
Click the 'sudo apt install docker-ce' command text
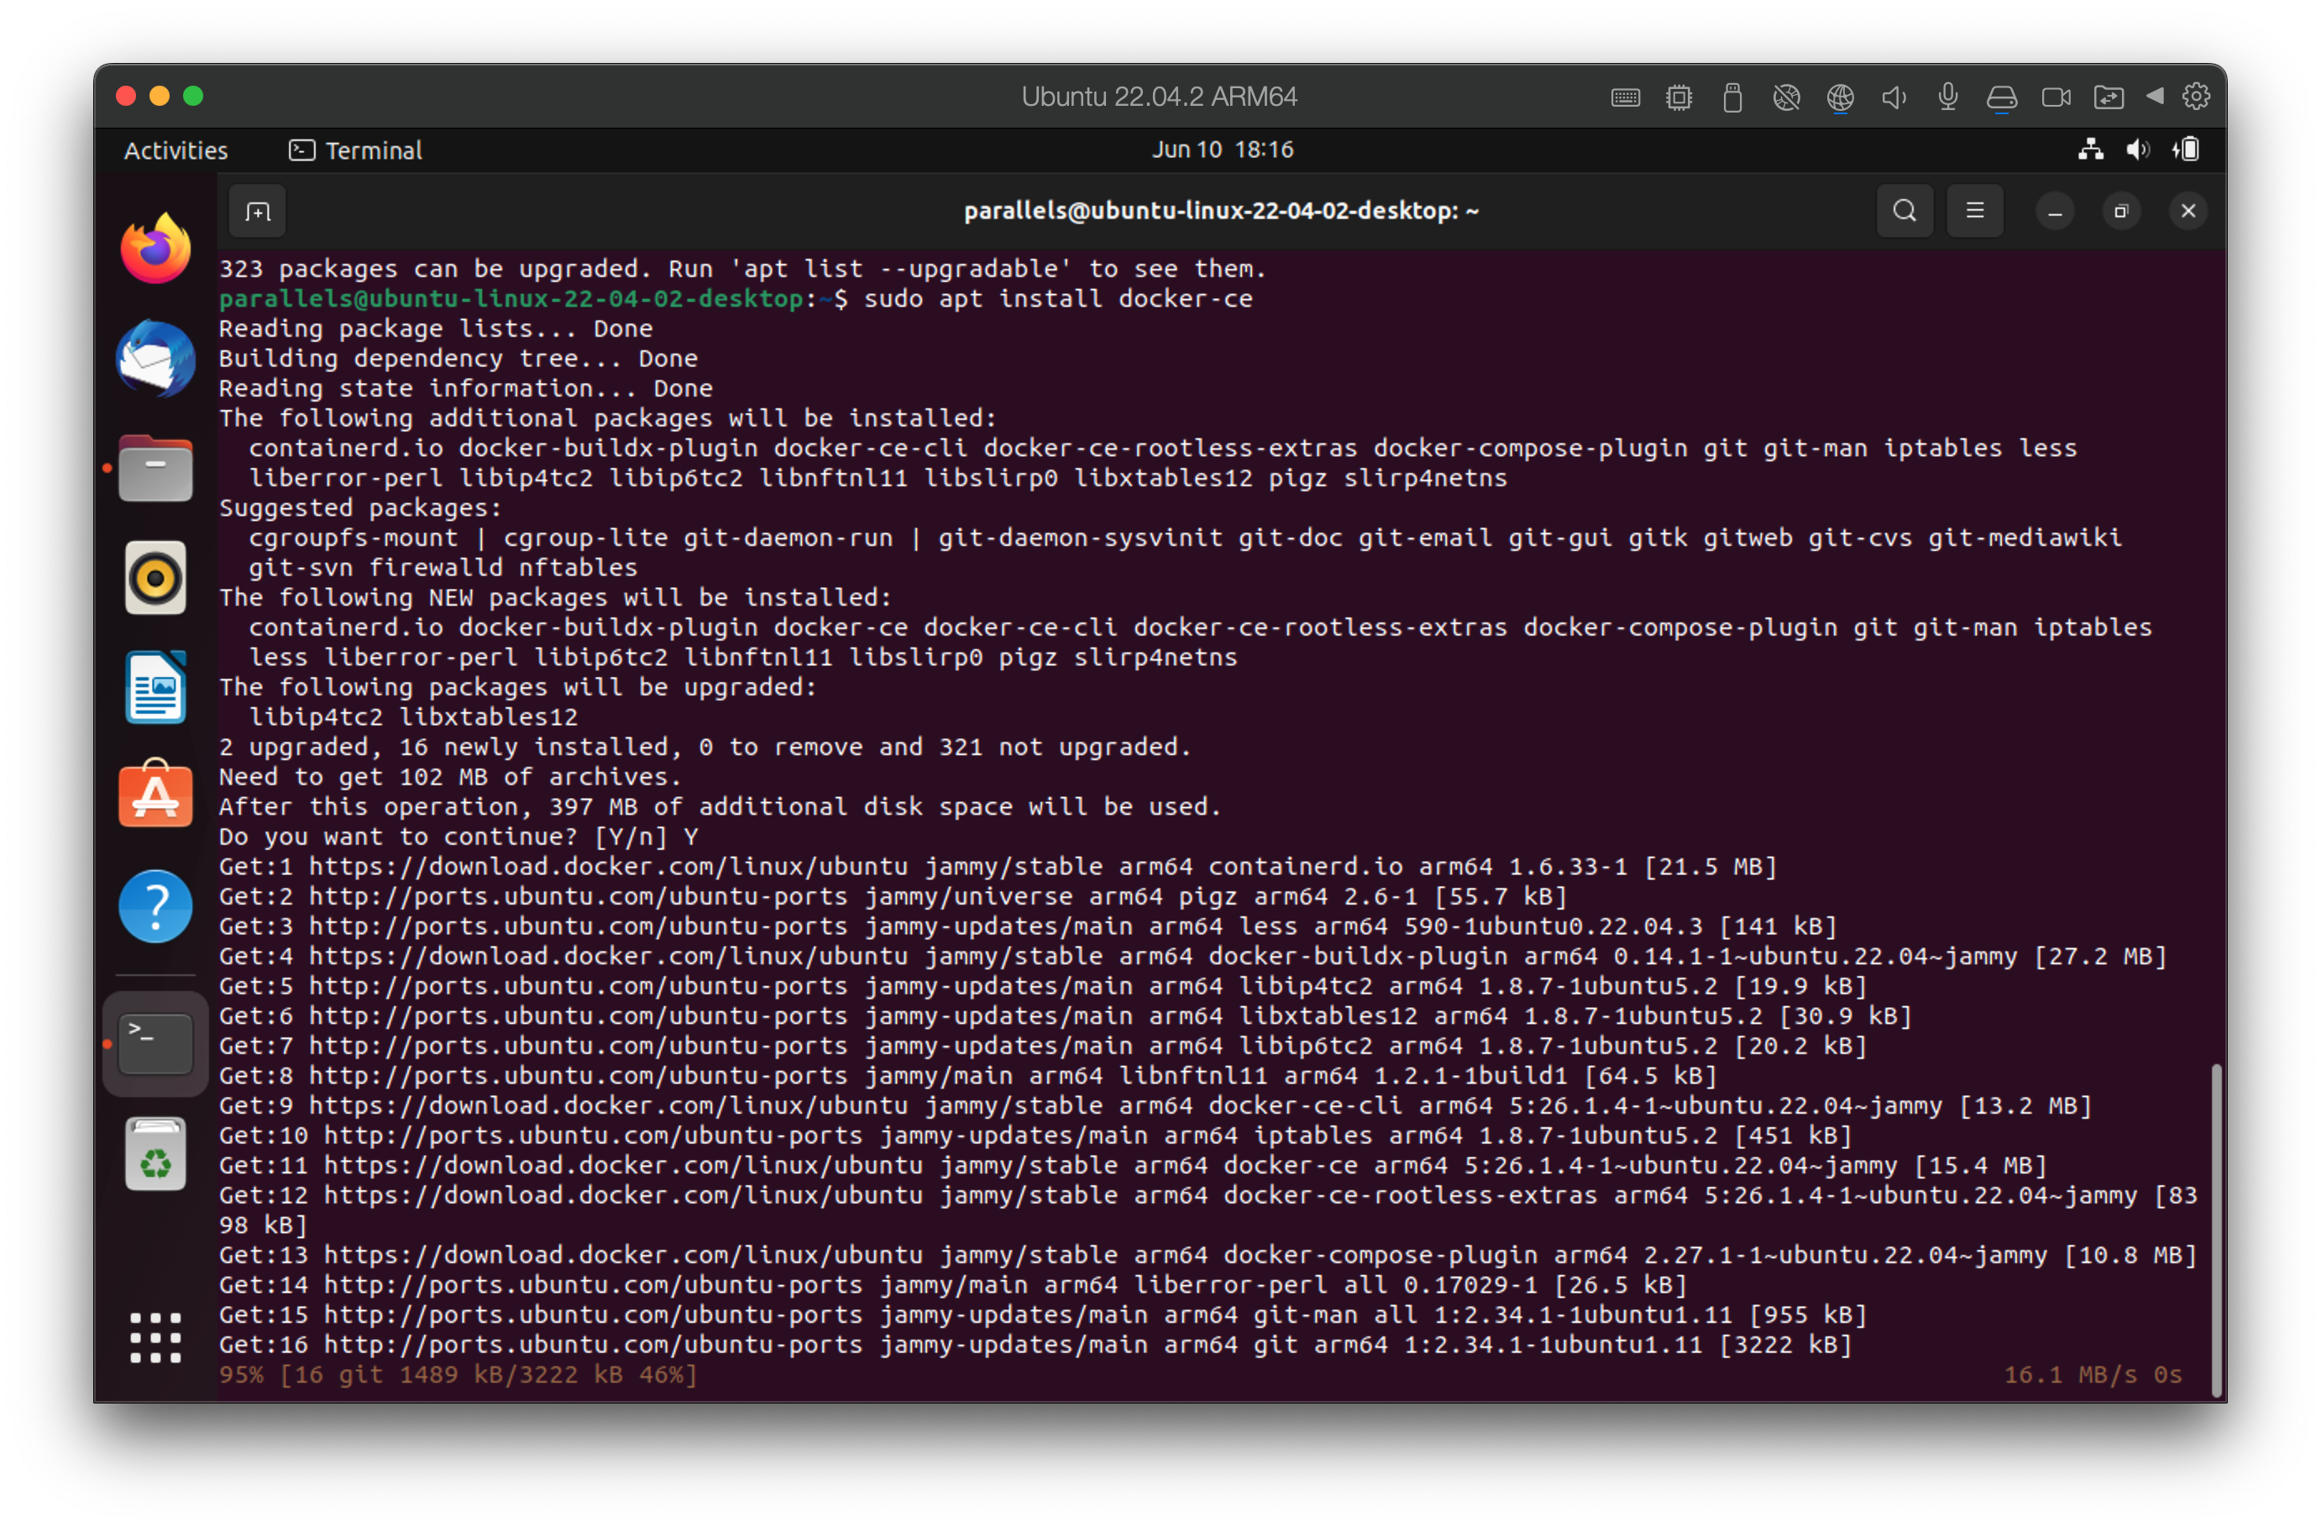(1058, 298)
